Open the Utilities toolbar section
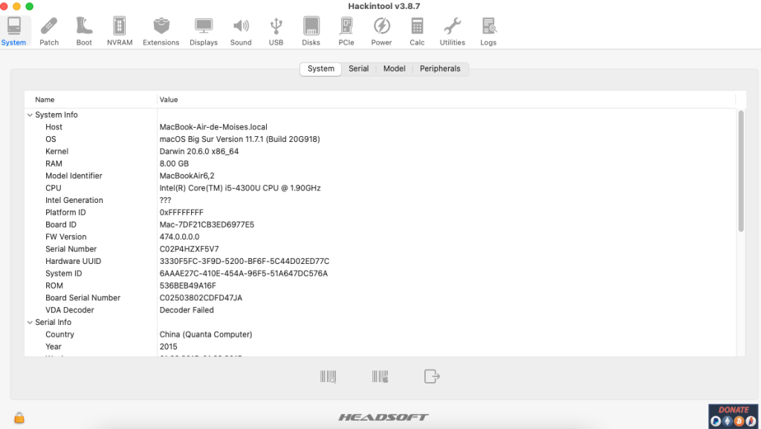Viewport: 761px width, 429px height. point(453,31)
